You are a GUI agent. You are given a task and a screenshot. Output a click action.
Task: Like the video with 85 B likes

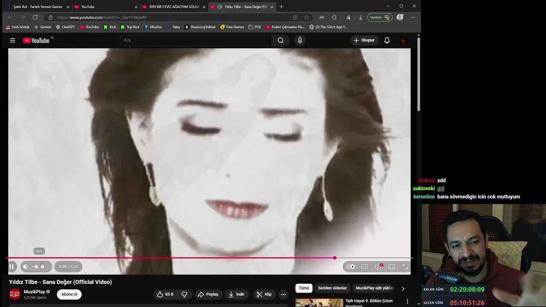(165, 294)
